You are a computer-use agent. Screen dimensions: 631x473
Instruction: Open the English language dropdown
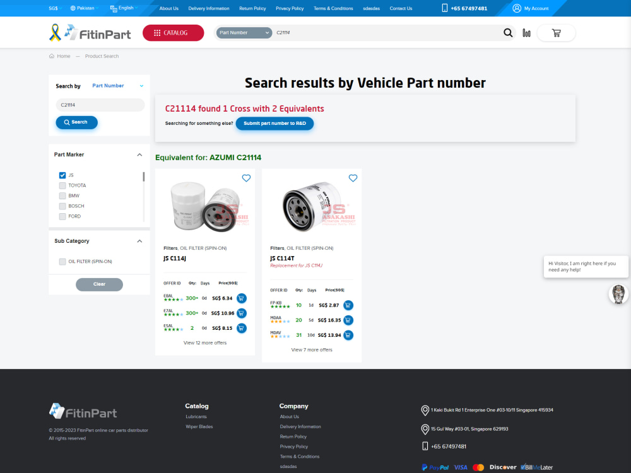124,8
